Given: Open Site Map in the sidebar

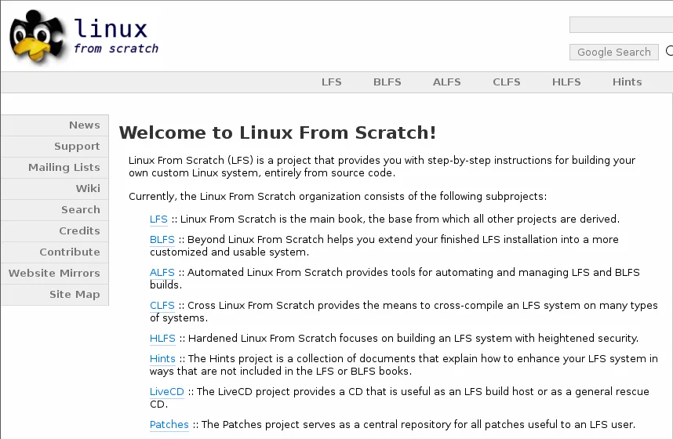Looking at the screenshot, I should 54,295.
